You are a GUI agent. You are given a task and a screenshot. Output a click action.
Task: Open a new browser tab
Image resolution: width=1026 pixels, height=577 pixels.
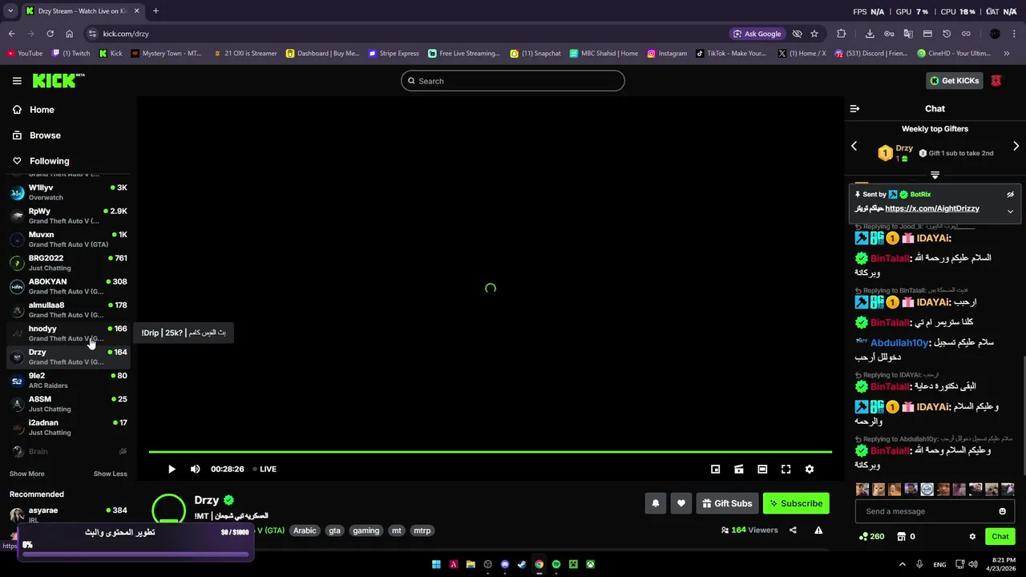point(156,11)
